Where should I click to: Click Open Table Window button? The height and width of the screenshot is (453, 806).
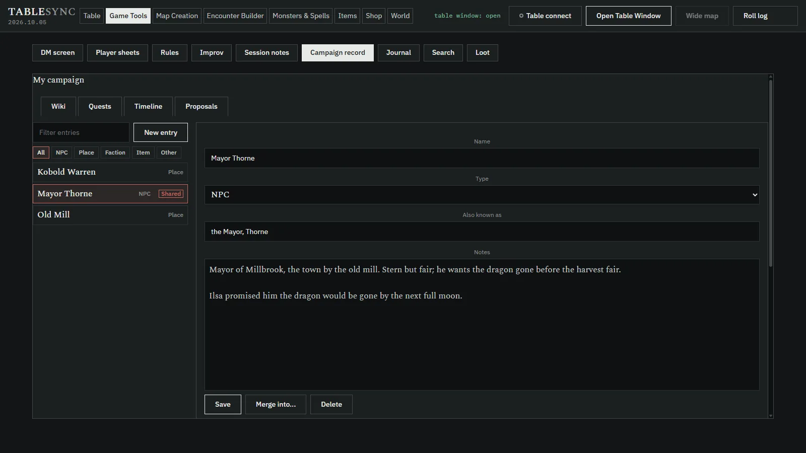pyautogui.click(x=628, y=16)
